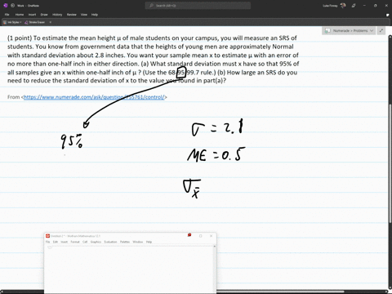
Task: Open Mathematica File menu
Action: (47, 242)
